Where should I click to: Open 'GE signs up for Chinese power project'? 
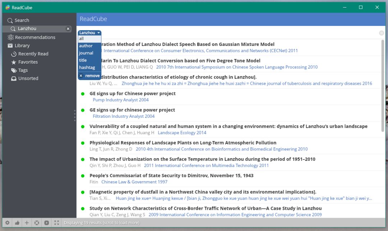point(132,93)
